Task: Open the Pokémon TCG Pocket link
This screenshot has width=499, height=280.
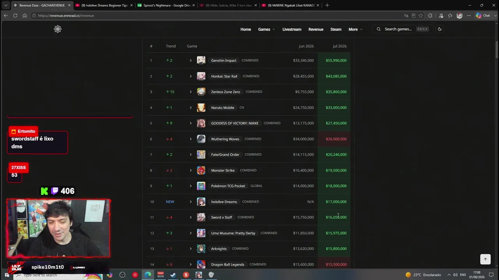Action: 228,186
